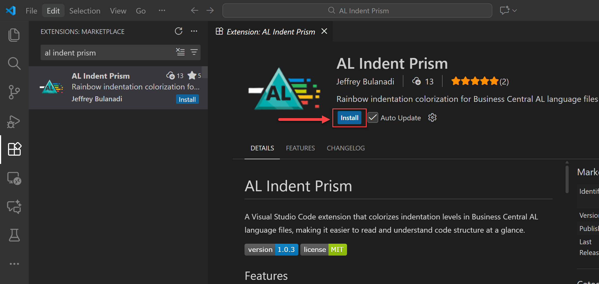Click the version 1.0.3 badge
599x284 pixels.
coord(271,250)
